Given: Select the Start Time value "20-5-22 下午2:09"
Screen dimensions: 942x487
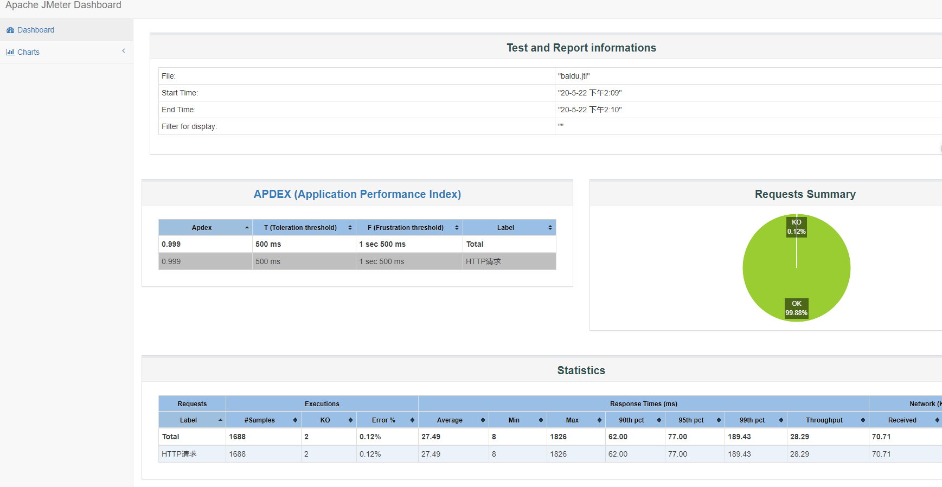Looking at the screenshot, I should point(590,93).
